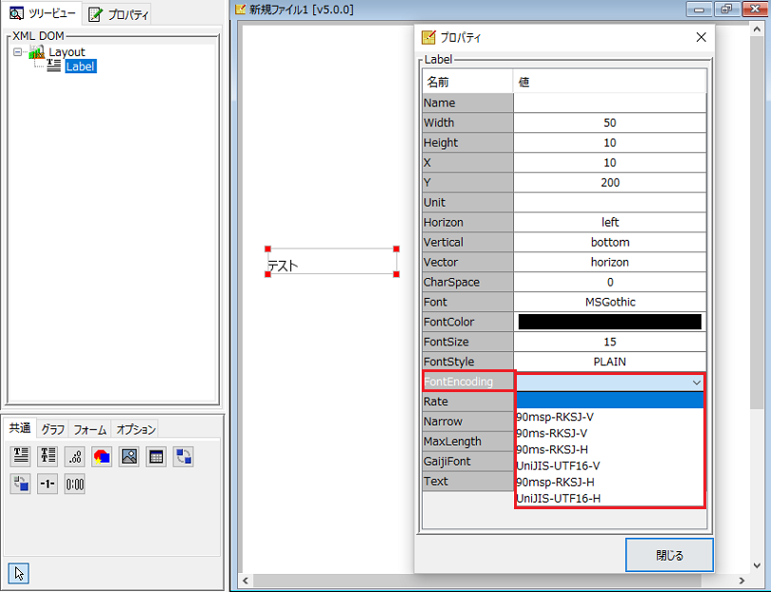771x592 pixels.
Task: Collapse the Layout tree node
Action: pos(17,52)
